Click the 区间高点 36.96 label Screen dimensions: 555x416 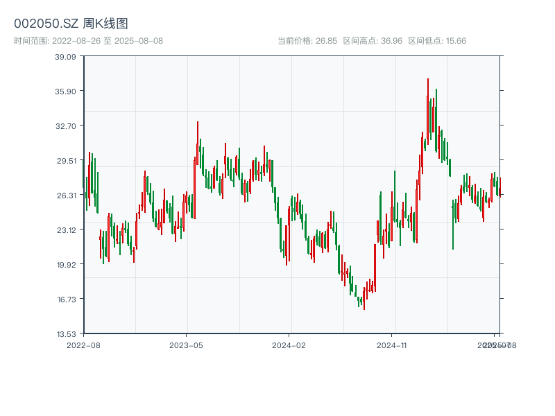(373, 41)
